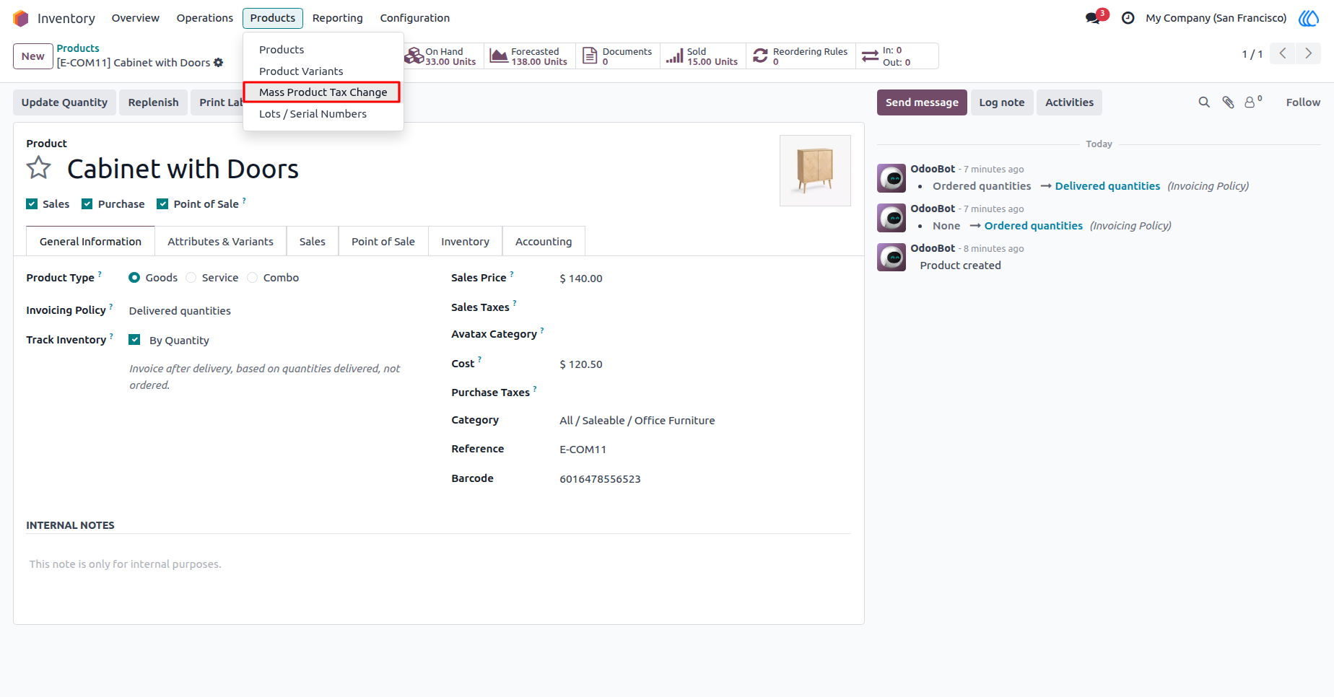
Task: Toggle the Point of Sale checkbox
Action: click(162, 204)
